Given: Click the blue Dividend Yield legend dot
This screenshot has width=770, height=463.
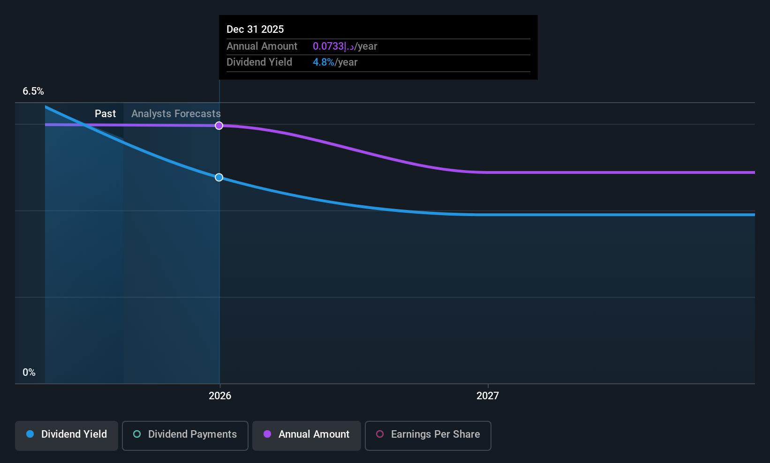Looking at the screenshot, I should pyautogui.click(x=30, y=434).
